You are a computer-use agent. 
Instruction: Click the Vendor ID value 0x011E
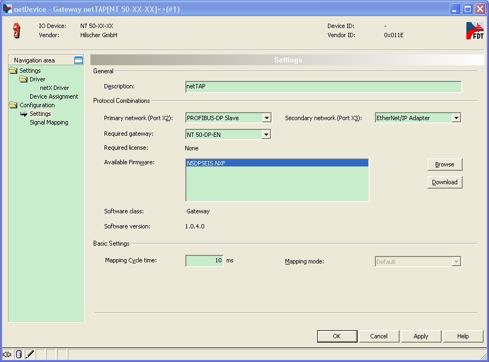394,35
